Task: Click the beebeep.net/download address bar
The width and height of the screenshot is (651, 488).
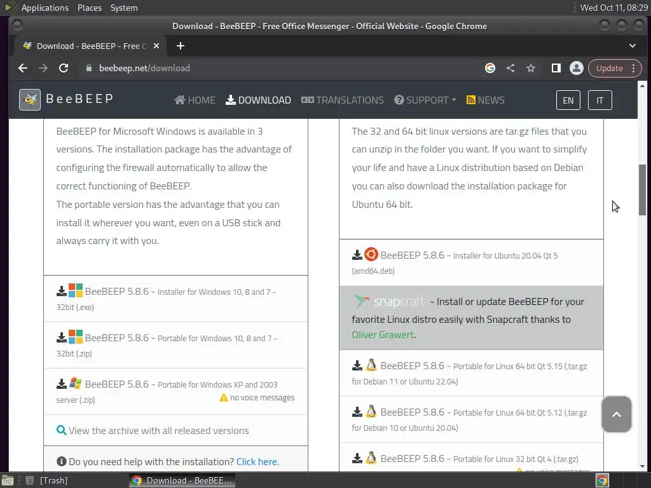Action: pyautogui.click(x=282, y=68)
